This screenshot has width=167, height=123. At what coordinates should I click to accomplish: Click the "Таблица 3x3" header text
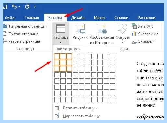pos(68,49)
